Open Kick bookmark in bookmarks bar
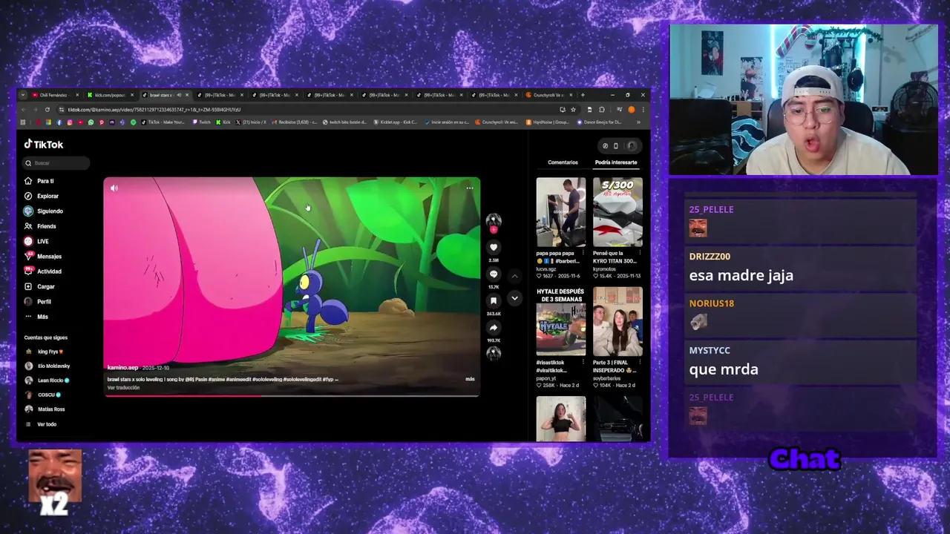950x534 pixels. coord(223,122)
